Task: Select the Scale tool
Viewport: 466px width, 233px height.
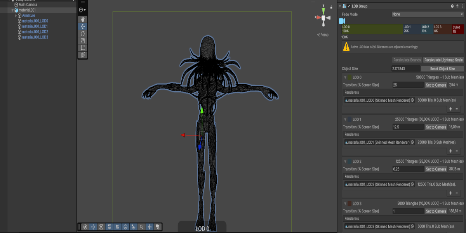Action: (83, 41)
